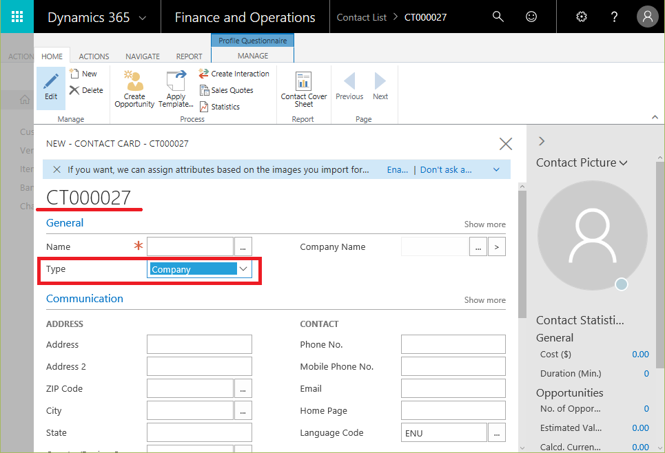Click the ZIP Code input field

tap(190, 388)
